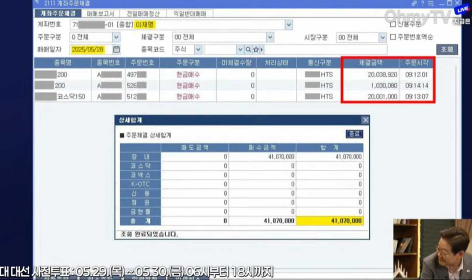Click the 코스닥 row label in the dialog

140,166
